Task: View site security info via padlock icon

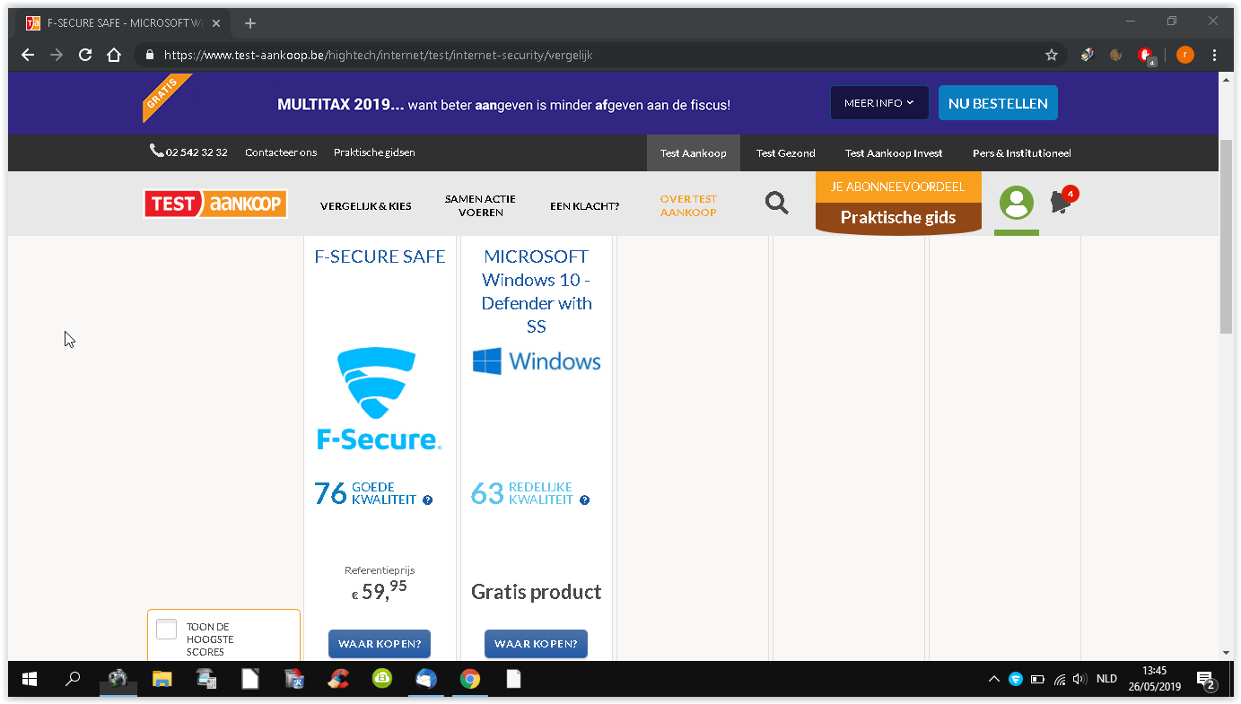Action: [x=150, y=55]
